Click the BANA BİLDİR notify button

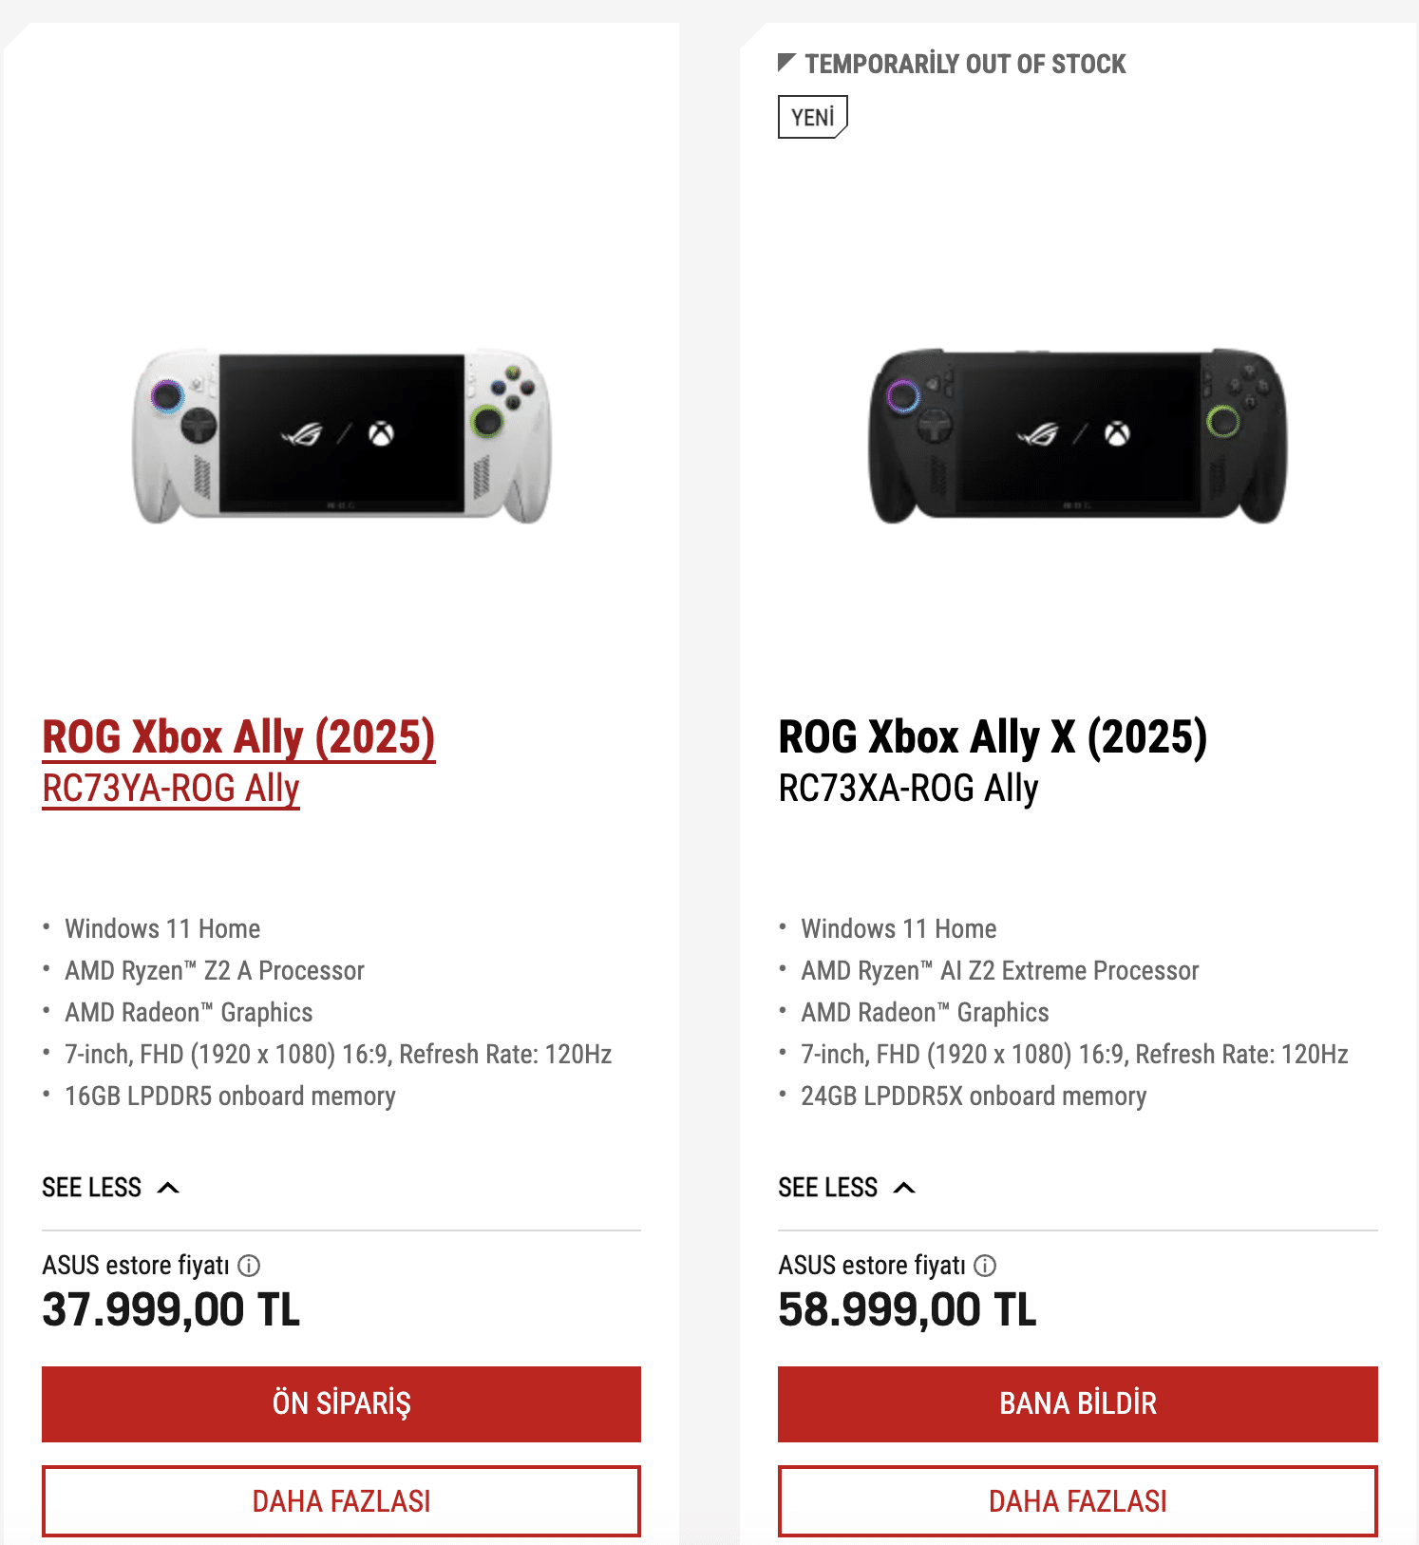pyautogui.click(x=1078, y=1403)
